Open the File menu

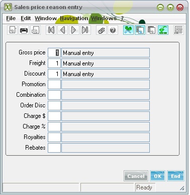pyautogui.click(x=11, y=18)
